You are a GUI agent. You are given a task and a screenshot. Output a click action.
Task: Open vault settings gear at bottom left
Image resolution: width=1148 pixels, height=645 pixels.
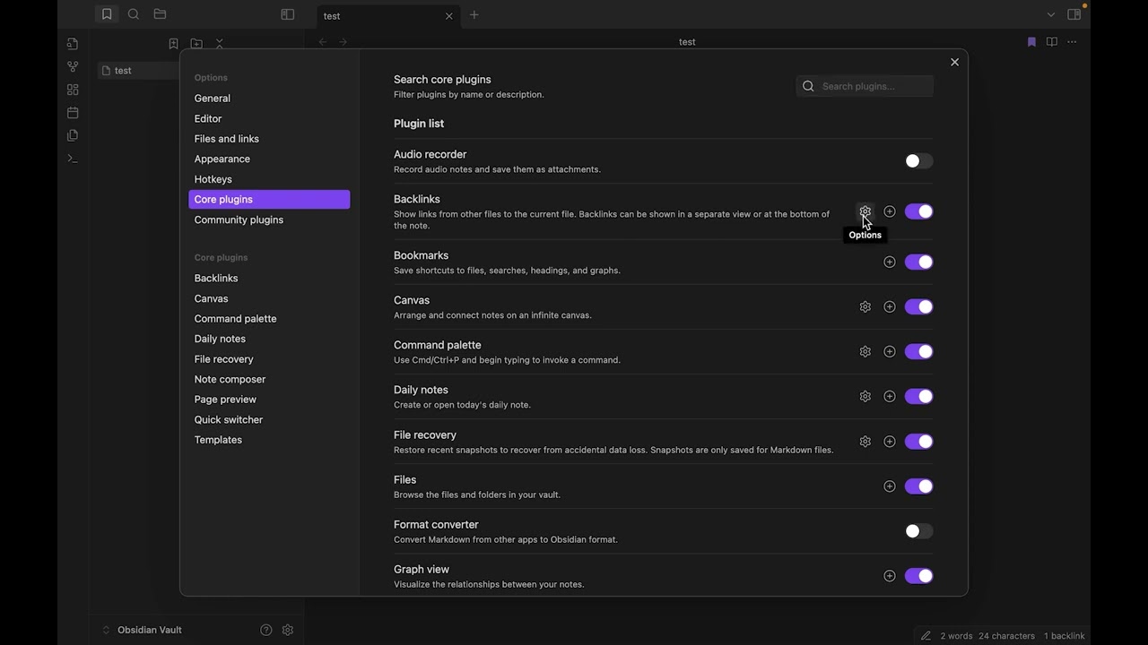click(288, 630)
